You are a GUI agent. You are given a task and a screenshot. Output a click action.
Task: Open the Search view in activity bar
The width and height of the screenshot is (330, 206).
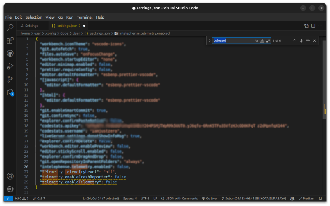point(10,27)
